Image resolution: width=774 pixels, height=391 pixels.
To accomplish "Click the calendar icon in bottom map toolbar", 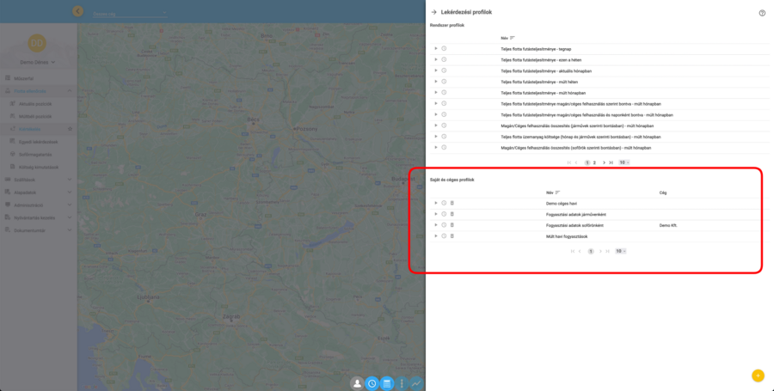I will 387,383.
